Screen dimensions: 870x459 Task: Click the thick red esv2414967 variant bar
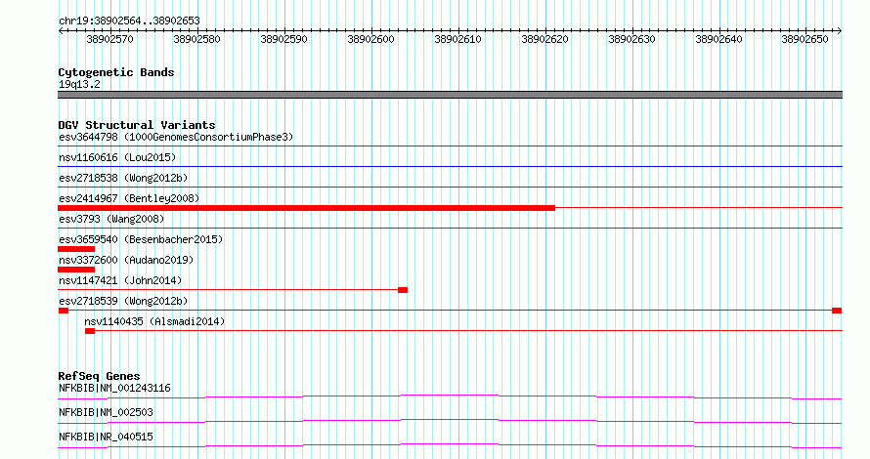click(306, 208)
